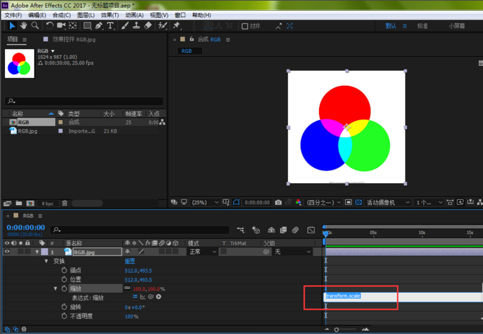Activate the Eraser tool

point(148,26)
